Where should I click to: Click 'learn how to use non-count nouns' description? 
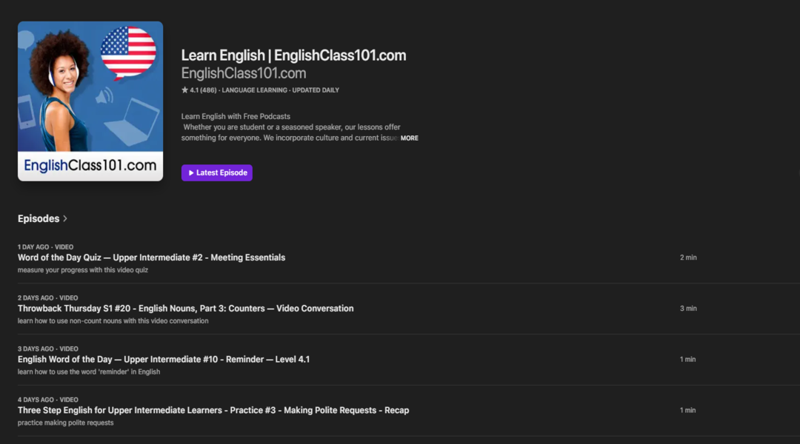pyautogui.click(x=113, y=321)
